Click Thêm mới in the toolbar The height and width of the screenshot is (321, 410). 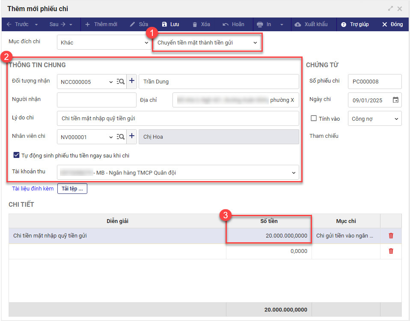tap(101, 24)
